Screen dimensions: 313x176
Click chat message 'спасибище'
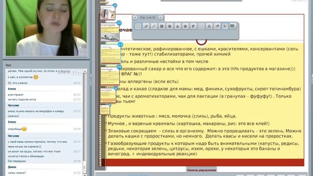[x=15, y=129]
